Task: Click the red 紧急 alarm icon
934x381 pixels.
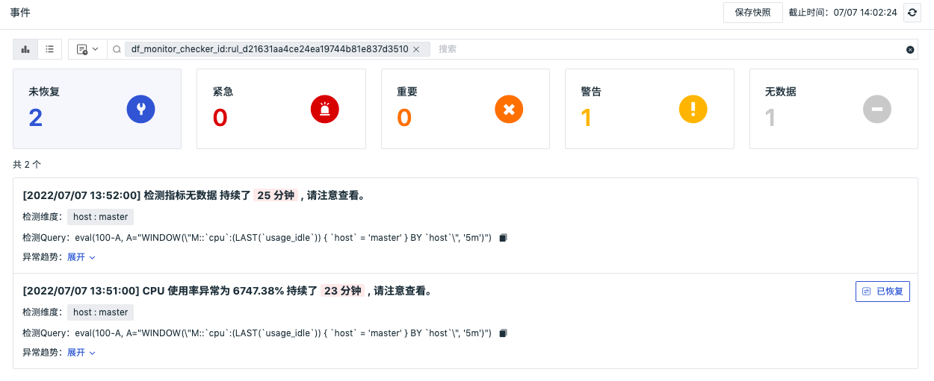Action: pyautogui.click(x=324, y=110)
